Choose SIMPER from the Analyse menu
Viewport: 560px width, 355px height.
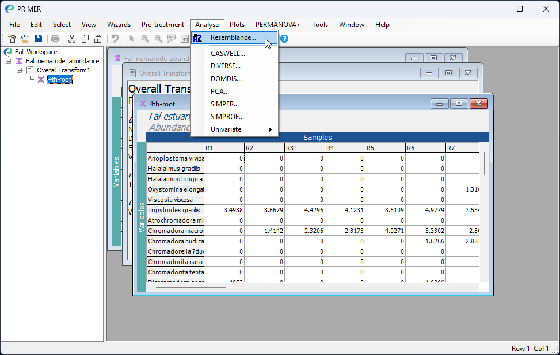click(224, 104)
